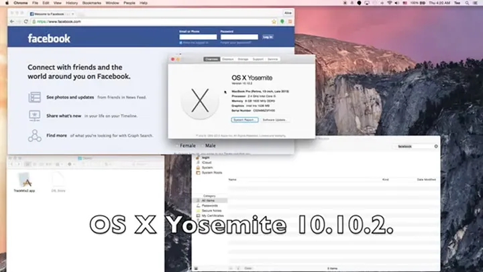Image resolution: width=483 pixels, height=272 pixels.
Task: Click Finder back navigation arrow
Action: (x=11, y=164)
